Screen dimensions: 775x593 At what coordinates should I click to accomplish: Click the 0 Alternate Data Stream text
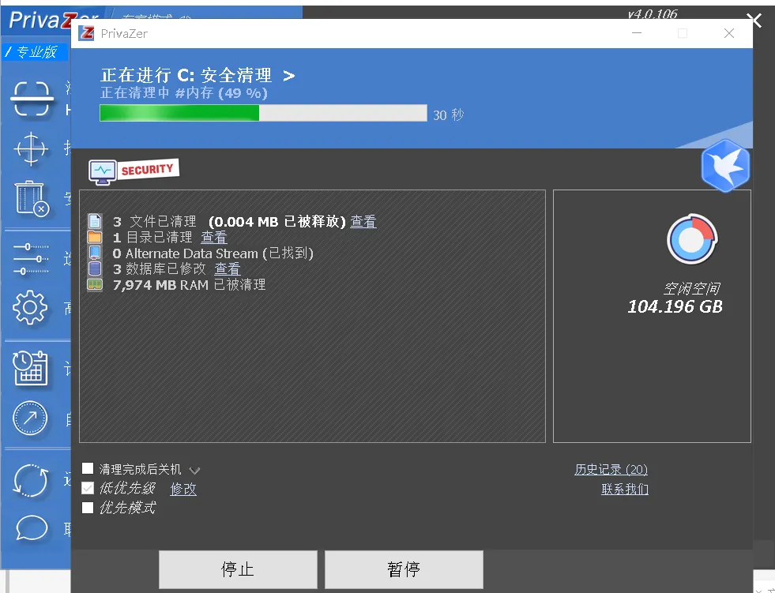[213, 253]
